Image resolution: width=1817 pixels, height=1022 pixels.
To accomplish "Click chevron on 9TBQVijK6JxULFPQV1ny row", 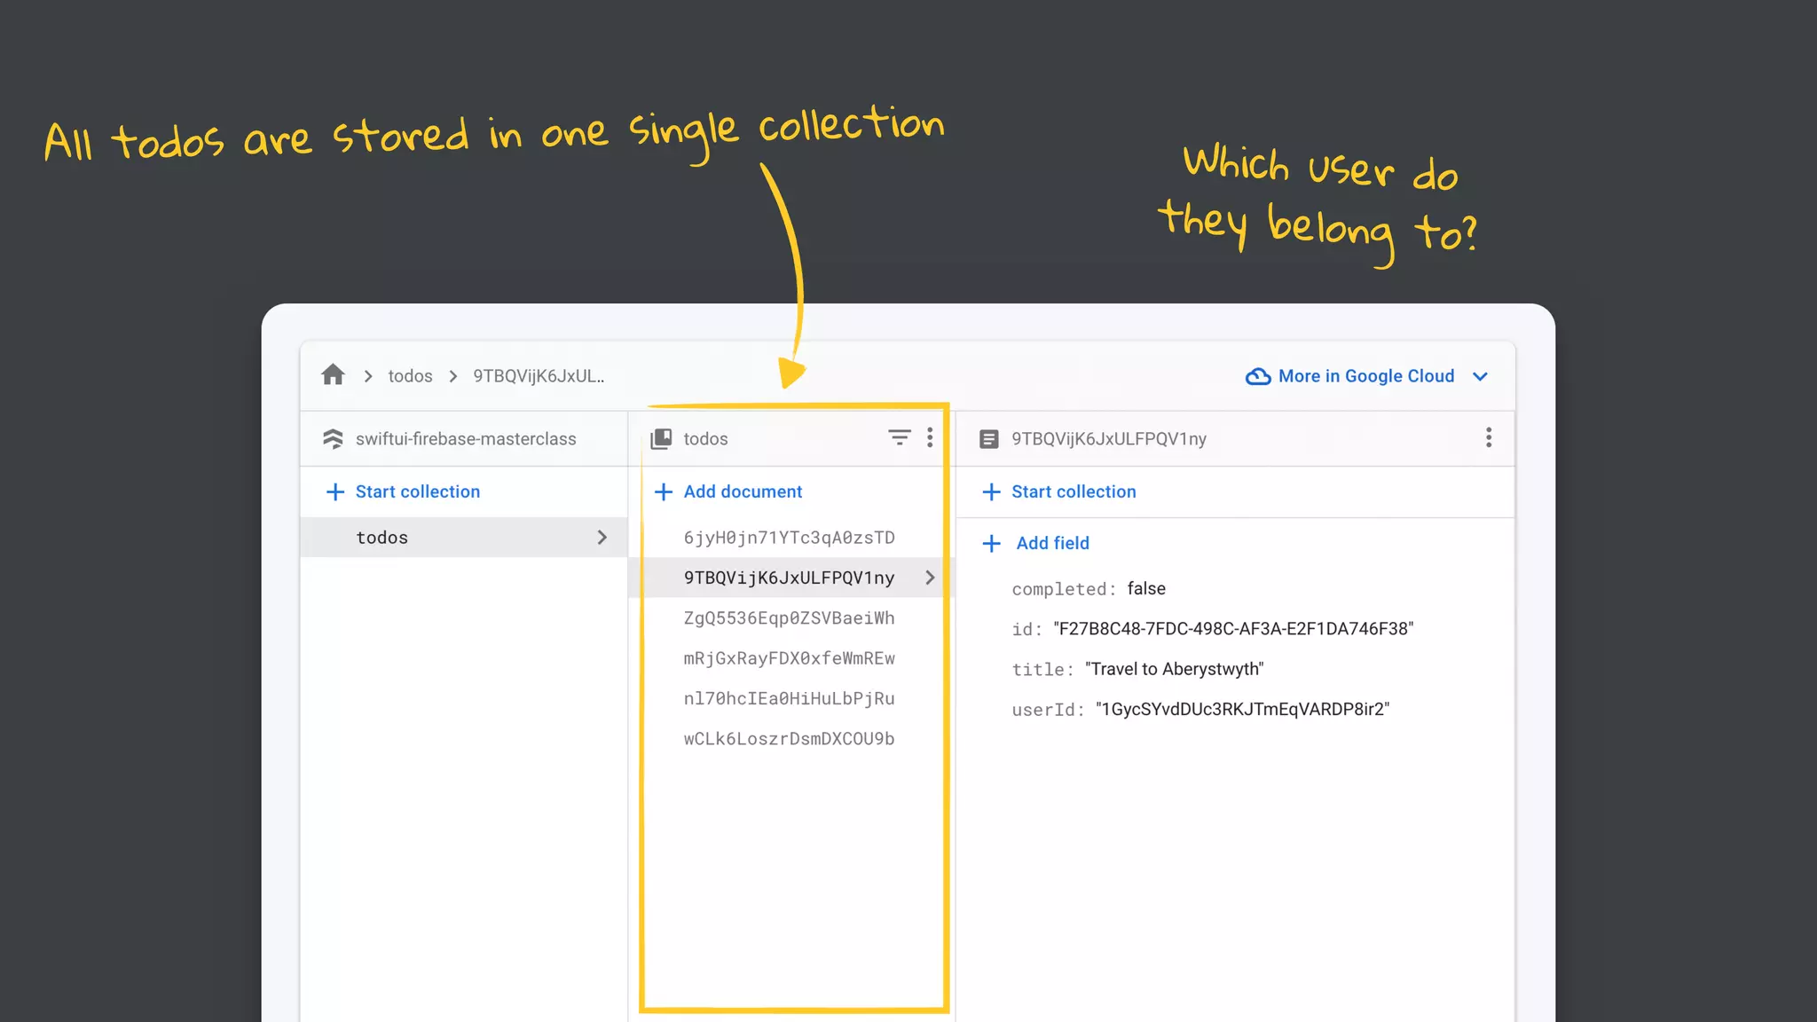I will [930, 578].
